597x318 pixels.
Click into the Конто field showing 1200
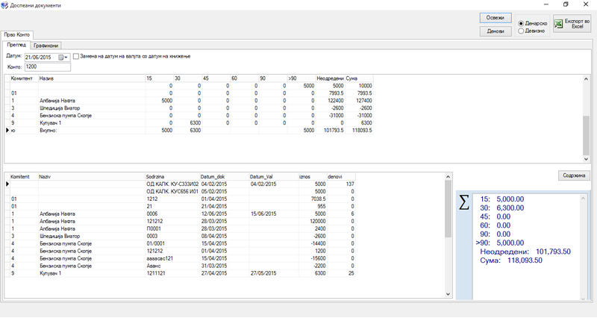pyautogui.click(x=48, y=67)
